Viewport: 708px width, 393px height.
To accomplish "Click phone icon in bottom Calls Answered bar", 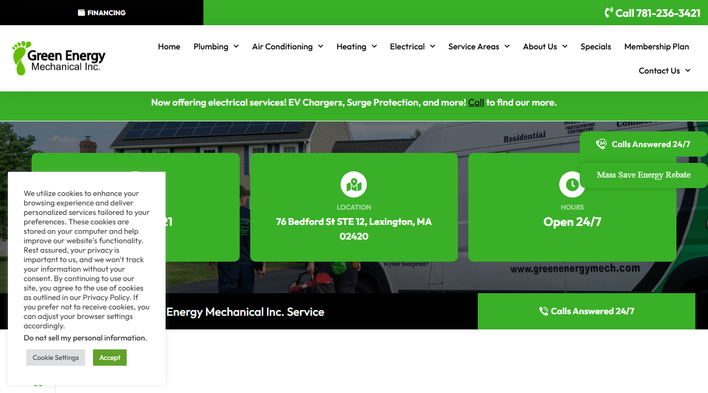I will (544, 311).
